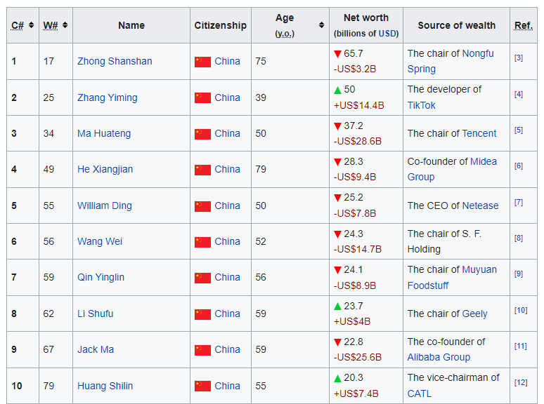Click green up arrow beside 23.7
Screen dimensions: 544x404
pyautogui.click(x=337, y=306)
